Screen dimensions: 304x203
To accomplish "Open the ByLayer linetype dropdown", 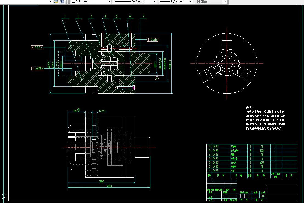I will click(155, 2).
